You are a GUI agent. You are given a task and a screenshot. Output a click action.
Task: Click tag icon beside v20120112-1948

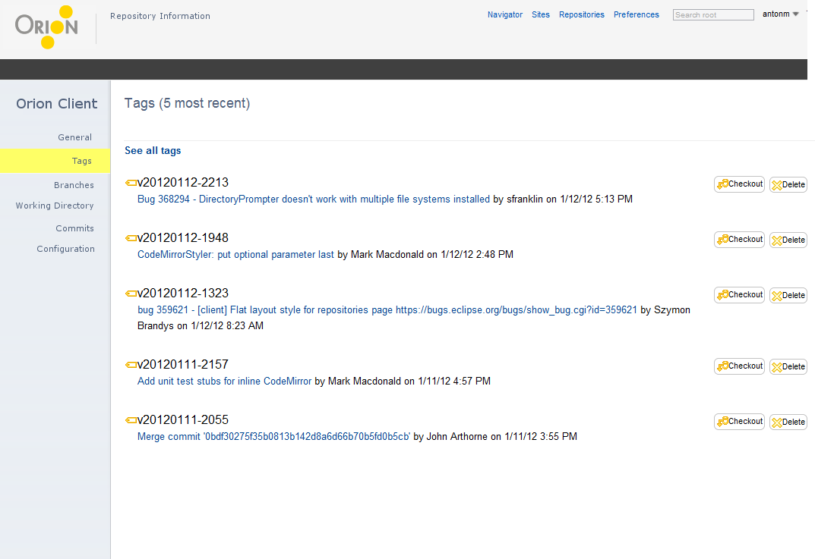point(131,238)
